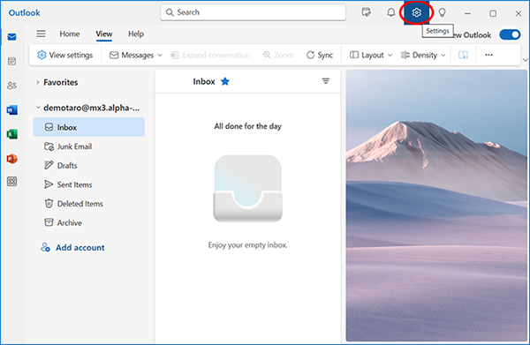Minimize the Outlook window
Image resolution: width=530 pixels, height=345 pixels.
pos(467,13)
